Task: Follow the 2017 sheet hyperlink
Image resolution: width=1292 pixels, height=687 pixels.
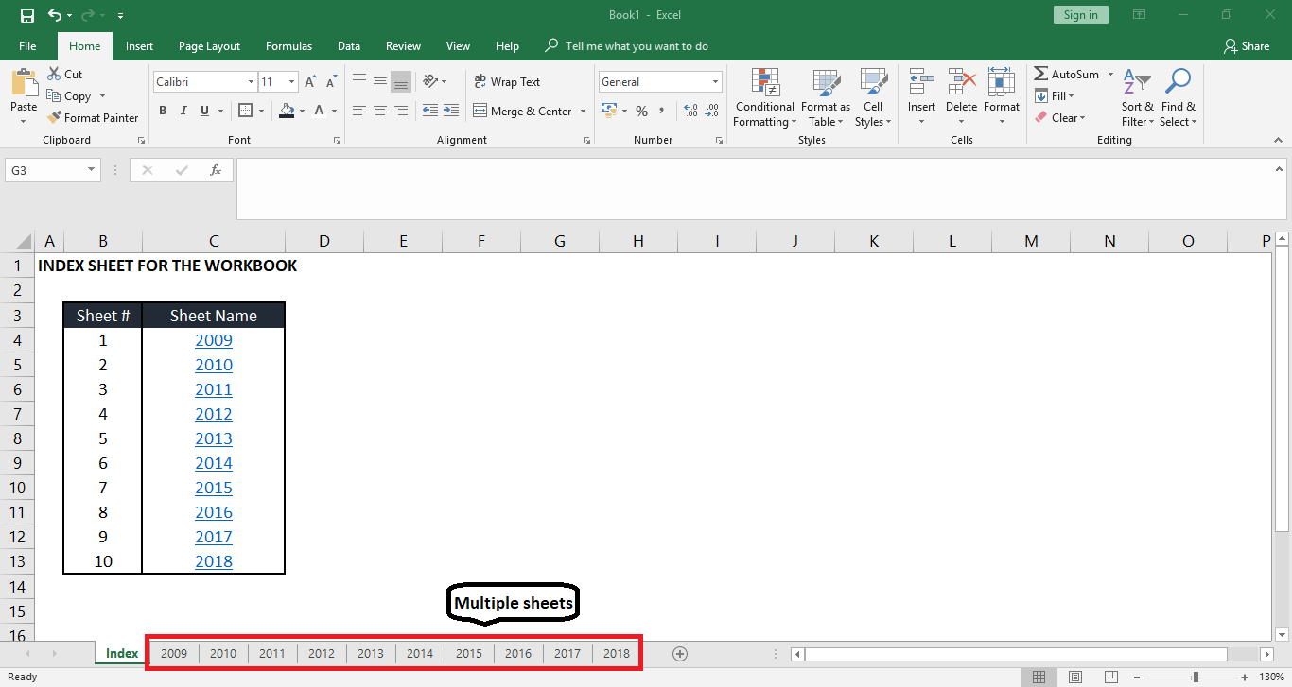Action: [x=214, y=537]
